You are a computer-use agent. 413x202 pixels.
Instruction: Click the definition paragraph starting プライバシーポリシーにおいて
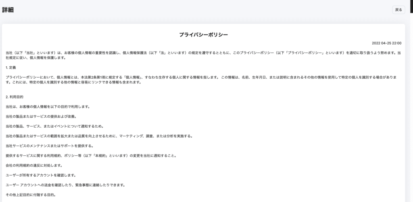click(x=201, y=80)
